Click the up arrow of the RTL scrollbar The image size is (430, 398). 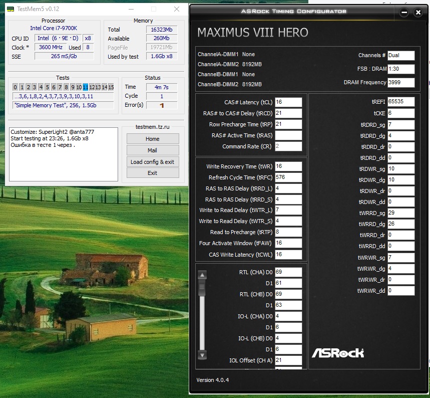pyautogui.click(x=202, y=275)
